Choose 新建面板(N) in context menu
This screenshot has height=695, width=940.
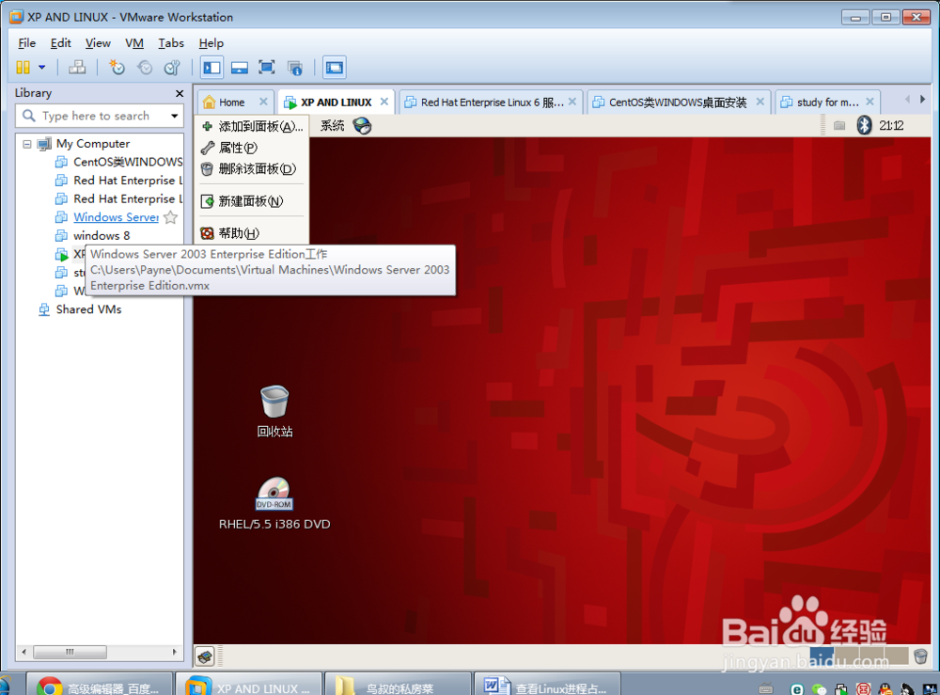252,201
